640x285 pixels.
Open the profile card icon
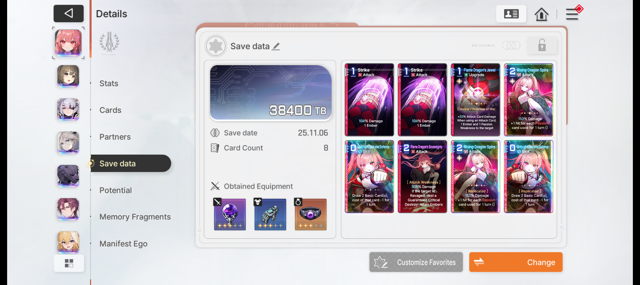click(511, 14)
